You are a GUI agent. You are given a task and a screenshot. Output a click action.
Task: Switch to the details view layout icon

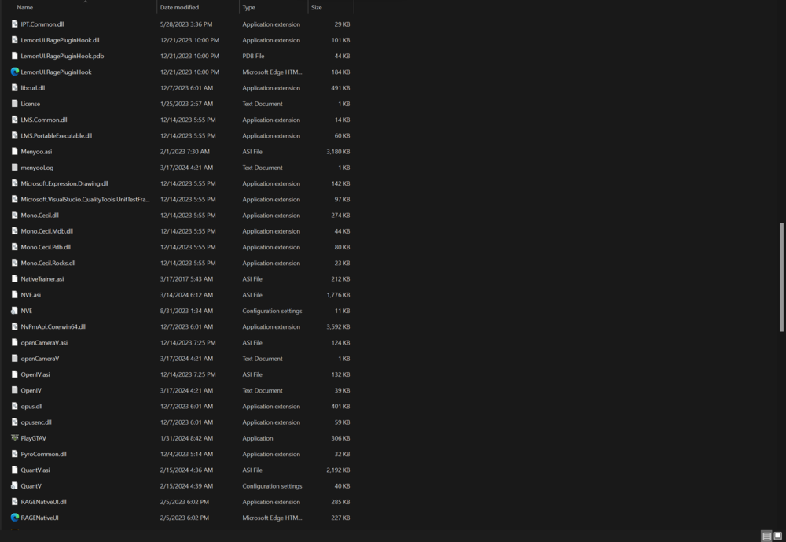click(x=766, y=536)
